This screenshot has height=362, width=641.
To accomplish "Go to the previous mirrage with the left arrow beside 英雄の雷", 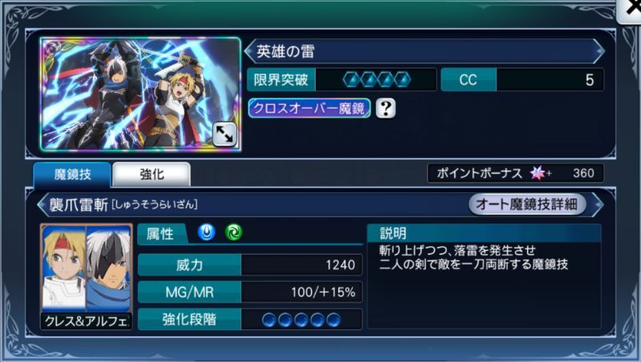I will [248, 51].
